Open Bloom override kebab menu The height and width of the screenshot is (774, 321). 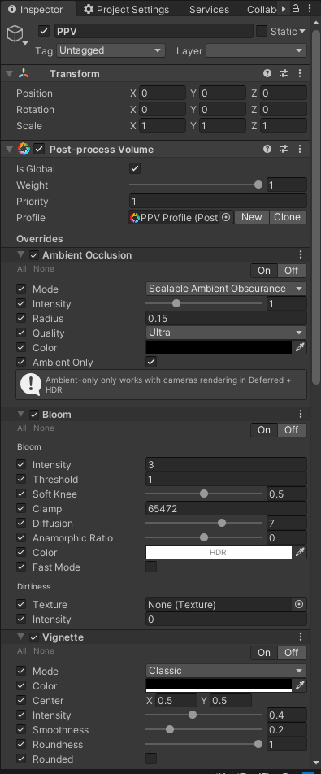301,414
